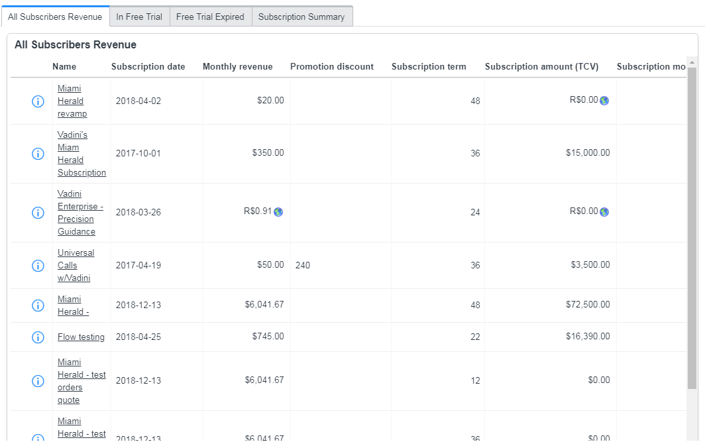
Task: Click the $16,390.00 TCV amount
Action: (x=588, y=337)
